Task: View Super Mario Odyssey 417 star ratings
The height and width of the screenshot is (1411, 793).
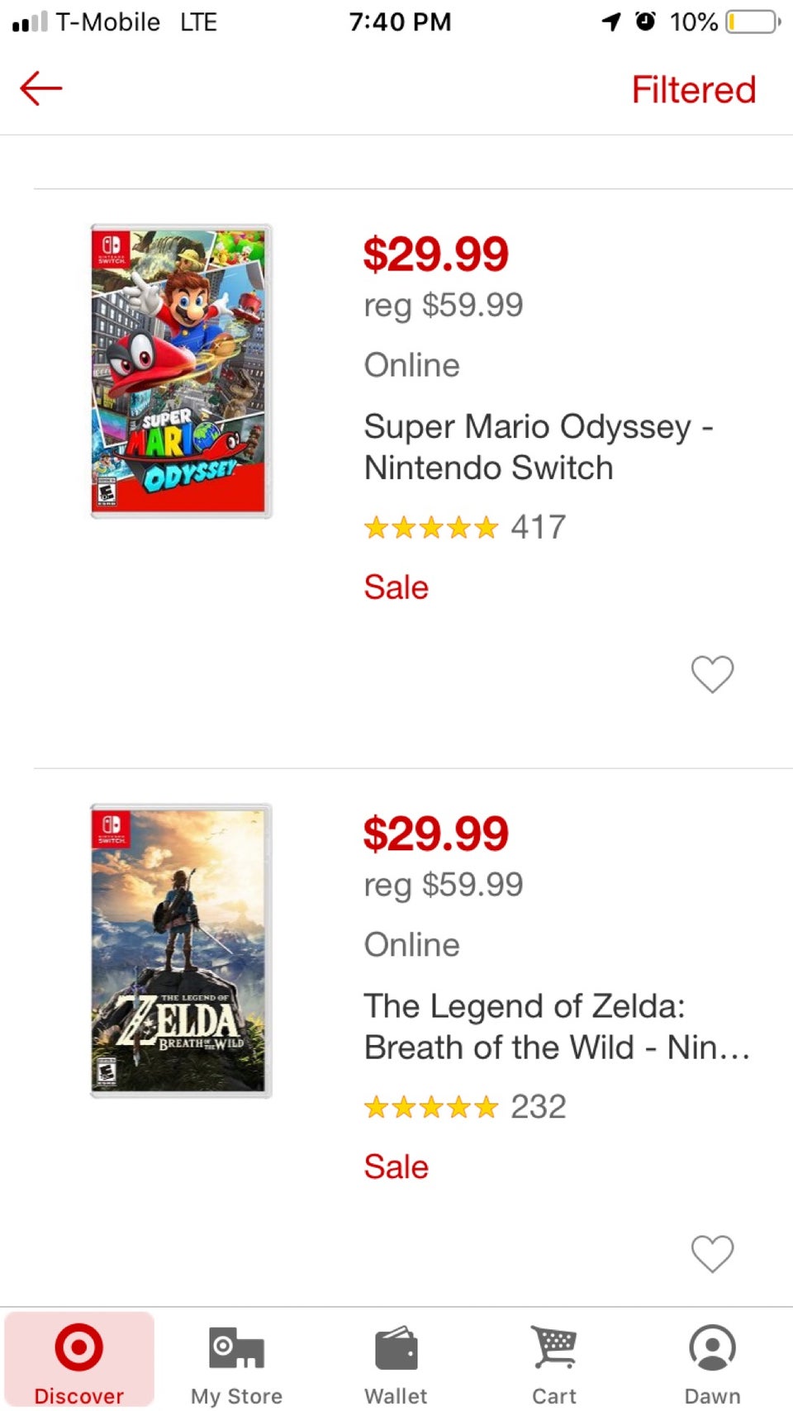Action: click(x=464, y=527)
